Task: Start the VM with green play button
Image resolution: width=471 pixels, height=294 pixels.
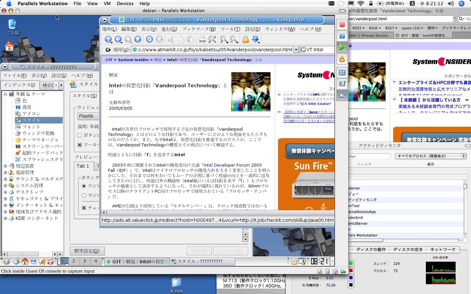Action: (342, 47)
